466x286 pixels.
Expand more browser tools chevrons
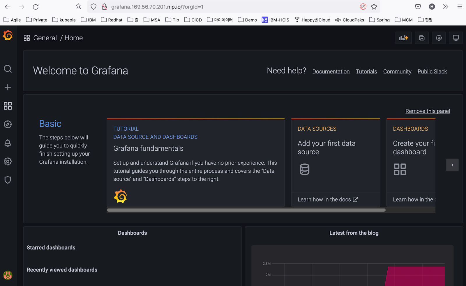446,7
